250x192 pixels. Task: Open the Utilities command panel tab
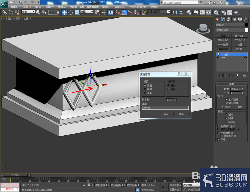point(245,19)
